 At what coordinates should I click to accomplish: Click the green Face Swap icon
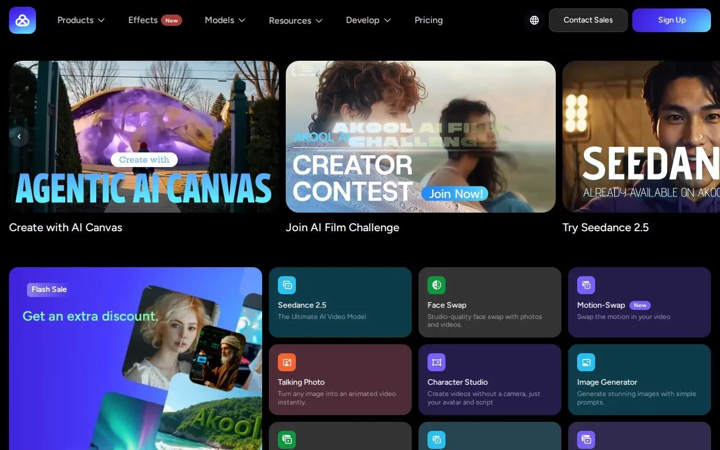click(x=436, y=285)
